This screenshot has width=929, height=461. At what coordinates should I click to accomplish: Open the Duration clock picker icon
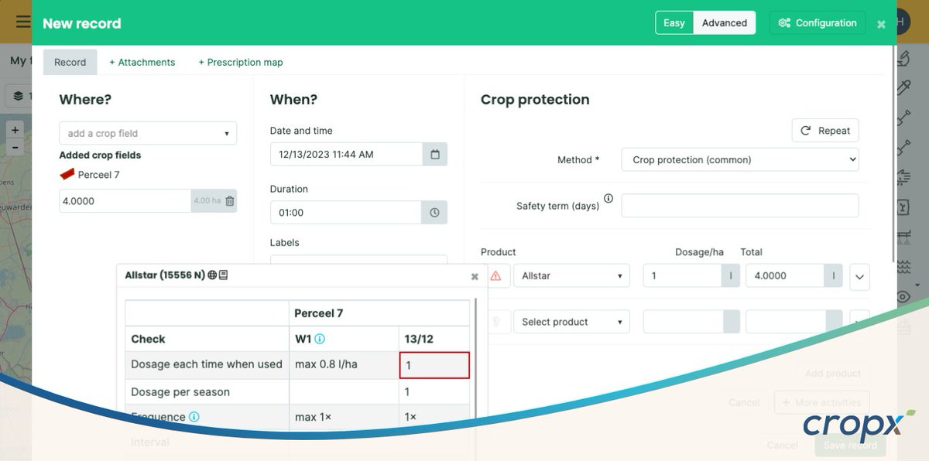435,213
